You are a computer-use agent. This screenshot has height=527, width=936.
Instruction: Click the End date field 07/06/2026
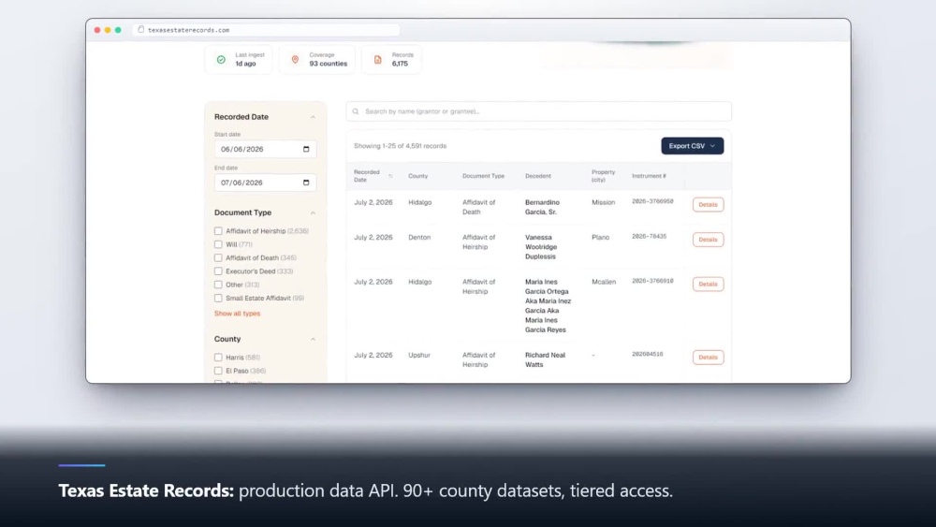(265, 183)
